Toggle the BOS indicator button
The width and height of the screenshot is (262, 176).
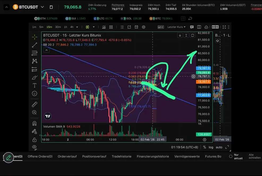coord(215,27)
